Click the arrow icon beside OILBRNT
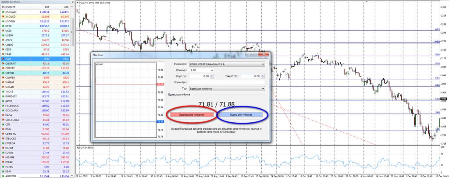Viewport: 449px width, 178px height. point(3,64)
